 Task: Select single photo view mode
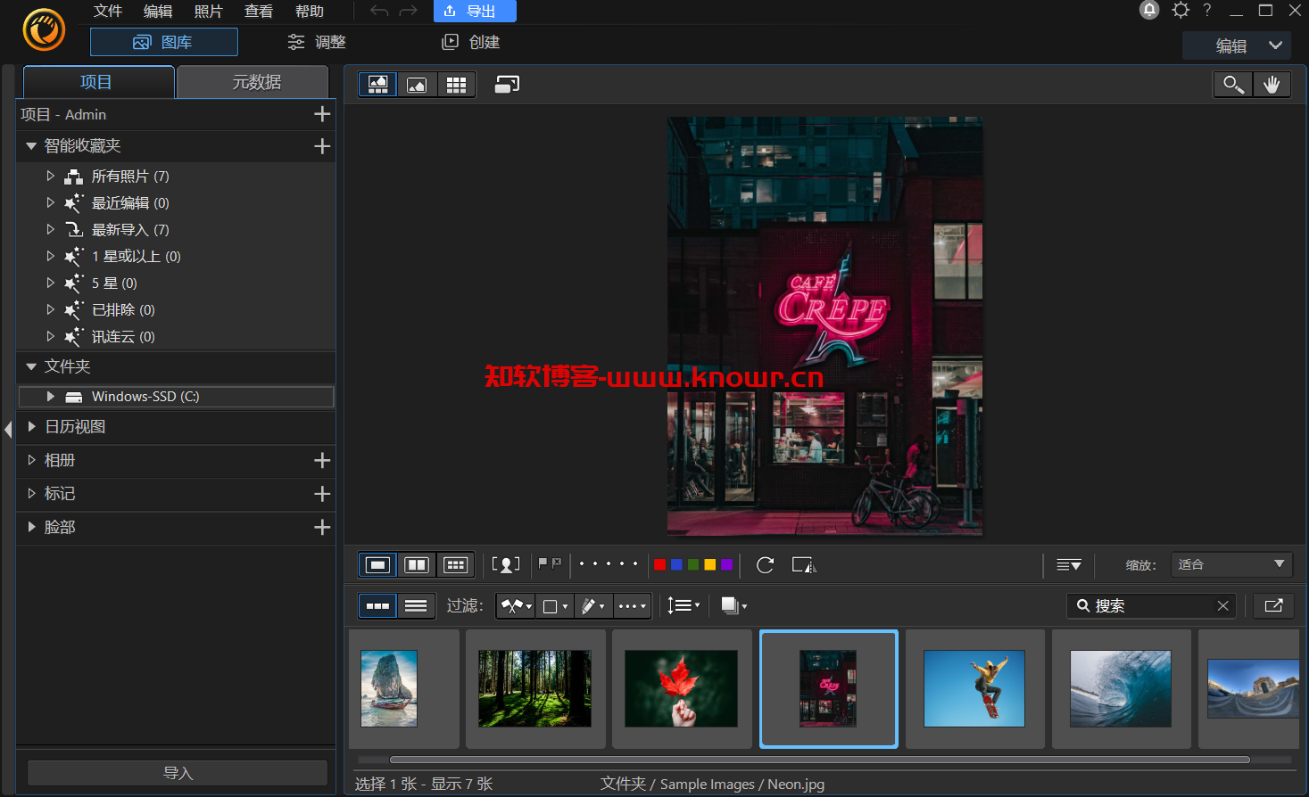[x=377, y=565]
